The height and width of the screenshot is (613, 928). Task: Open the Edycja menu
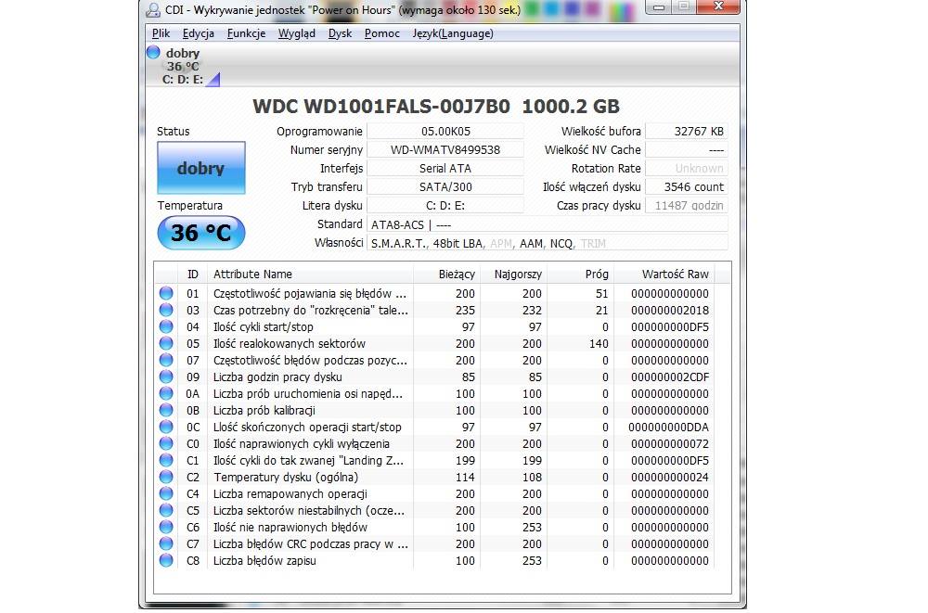tap(199, 33)
